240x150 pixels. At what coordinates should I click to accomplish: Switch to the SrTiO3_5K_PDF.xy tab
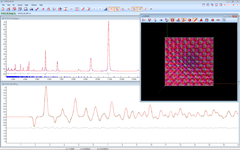click(24, 14)
